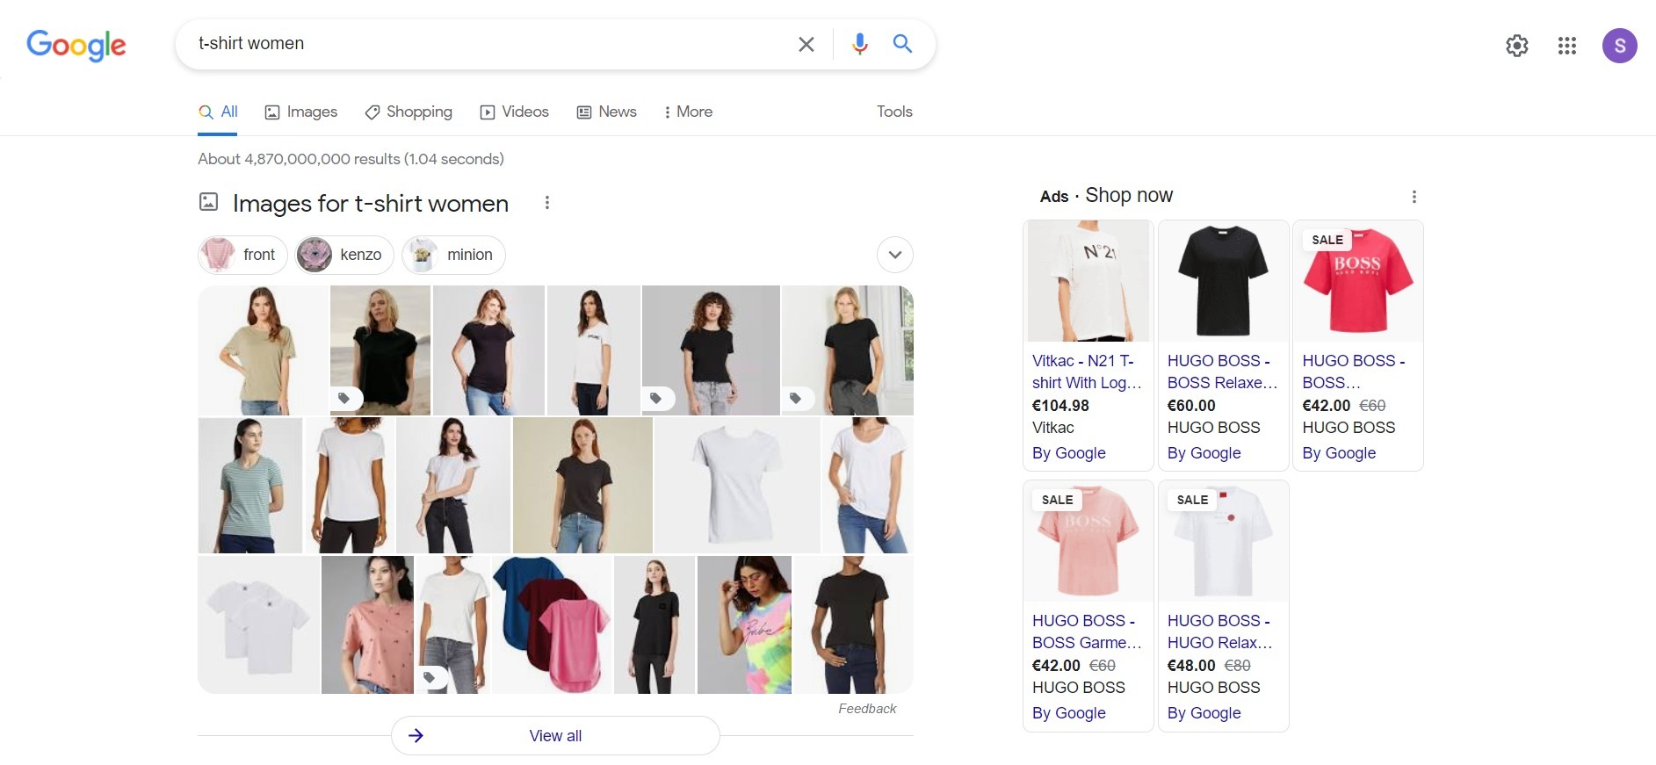This screenshot has height=765, width=1656.
Task: Open the beach black t-shirt image
Action: coord(380,350)
